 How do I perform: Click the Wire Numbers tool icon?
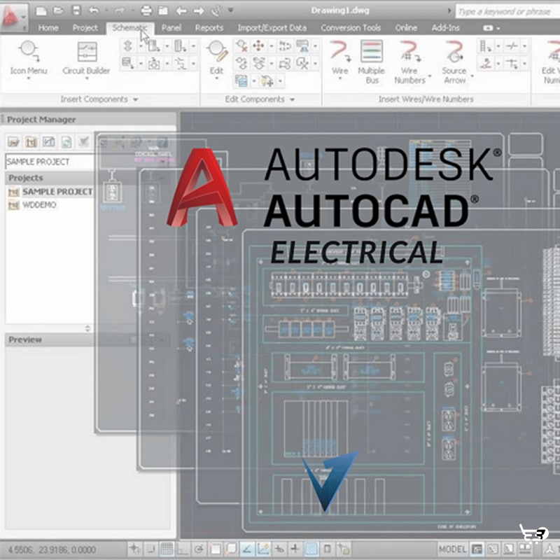409,51
